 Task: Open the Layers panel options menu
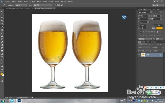[164, 42]
